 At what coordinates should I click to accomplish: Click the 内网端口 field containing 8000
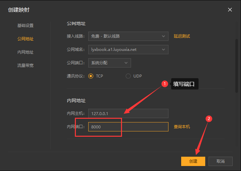click(128, 127)
